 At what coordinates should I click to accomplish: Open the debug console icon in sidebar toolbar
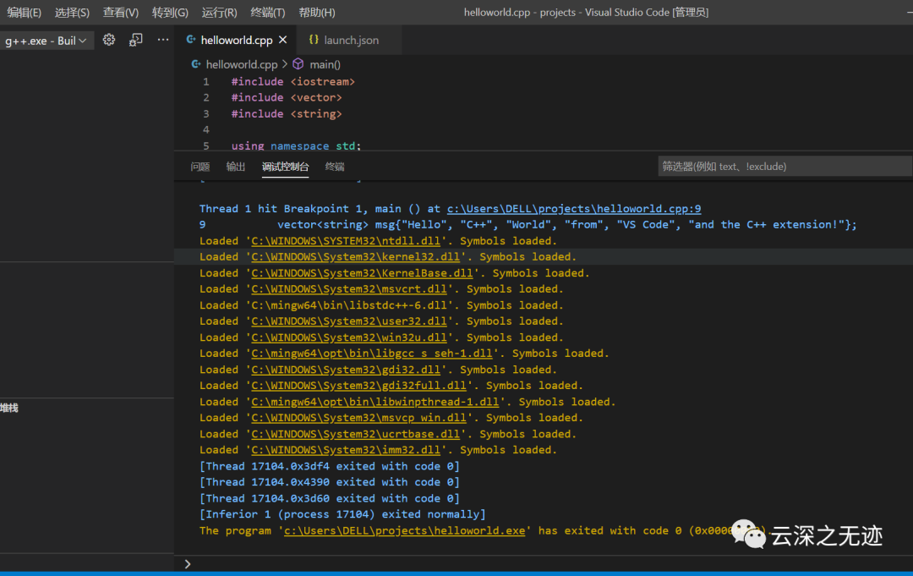coord(135,41)
